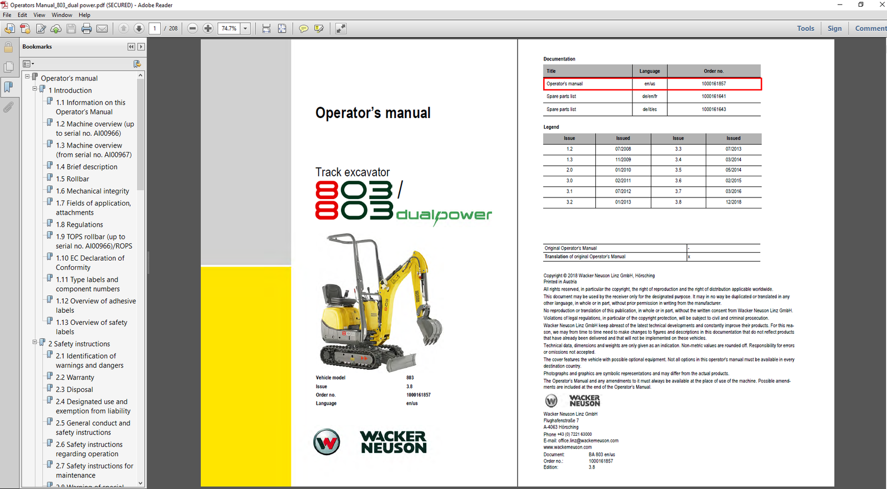Open the attachments paperclip panel
The height and width of the screenshot is (489, 887).
(8, 107)
